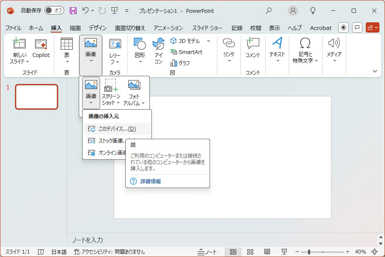Switch to slide sorter view
The width and height of the screenshot is (385, 257).
pos(250,252)
